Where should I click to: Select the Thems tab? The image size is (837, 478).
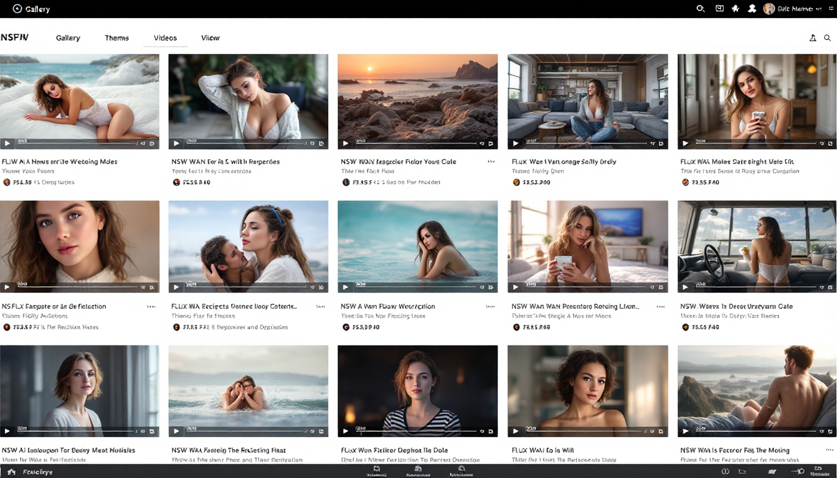click(x=116, y=38)
